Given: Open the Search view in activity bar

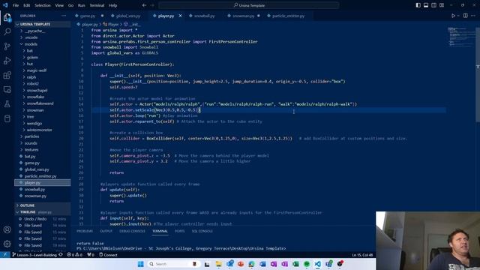Looking at the screenshot, I should click(x=7, y=31).
